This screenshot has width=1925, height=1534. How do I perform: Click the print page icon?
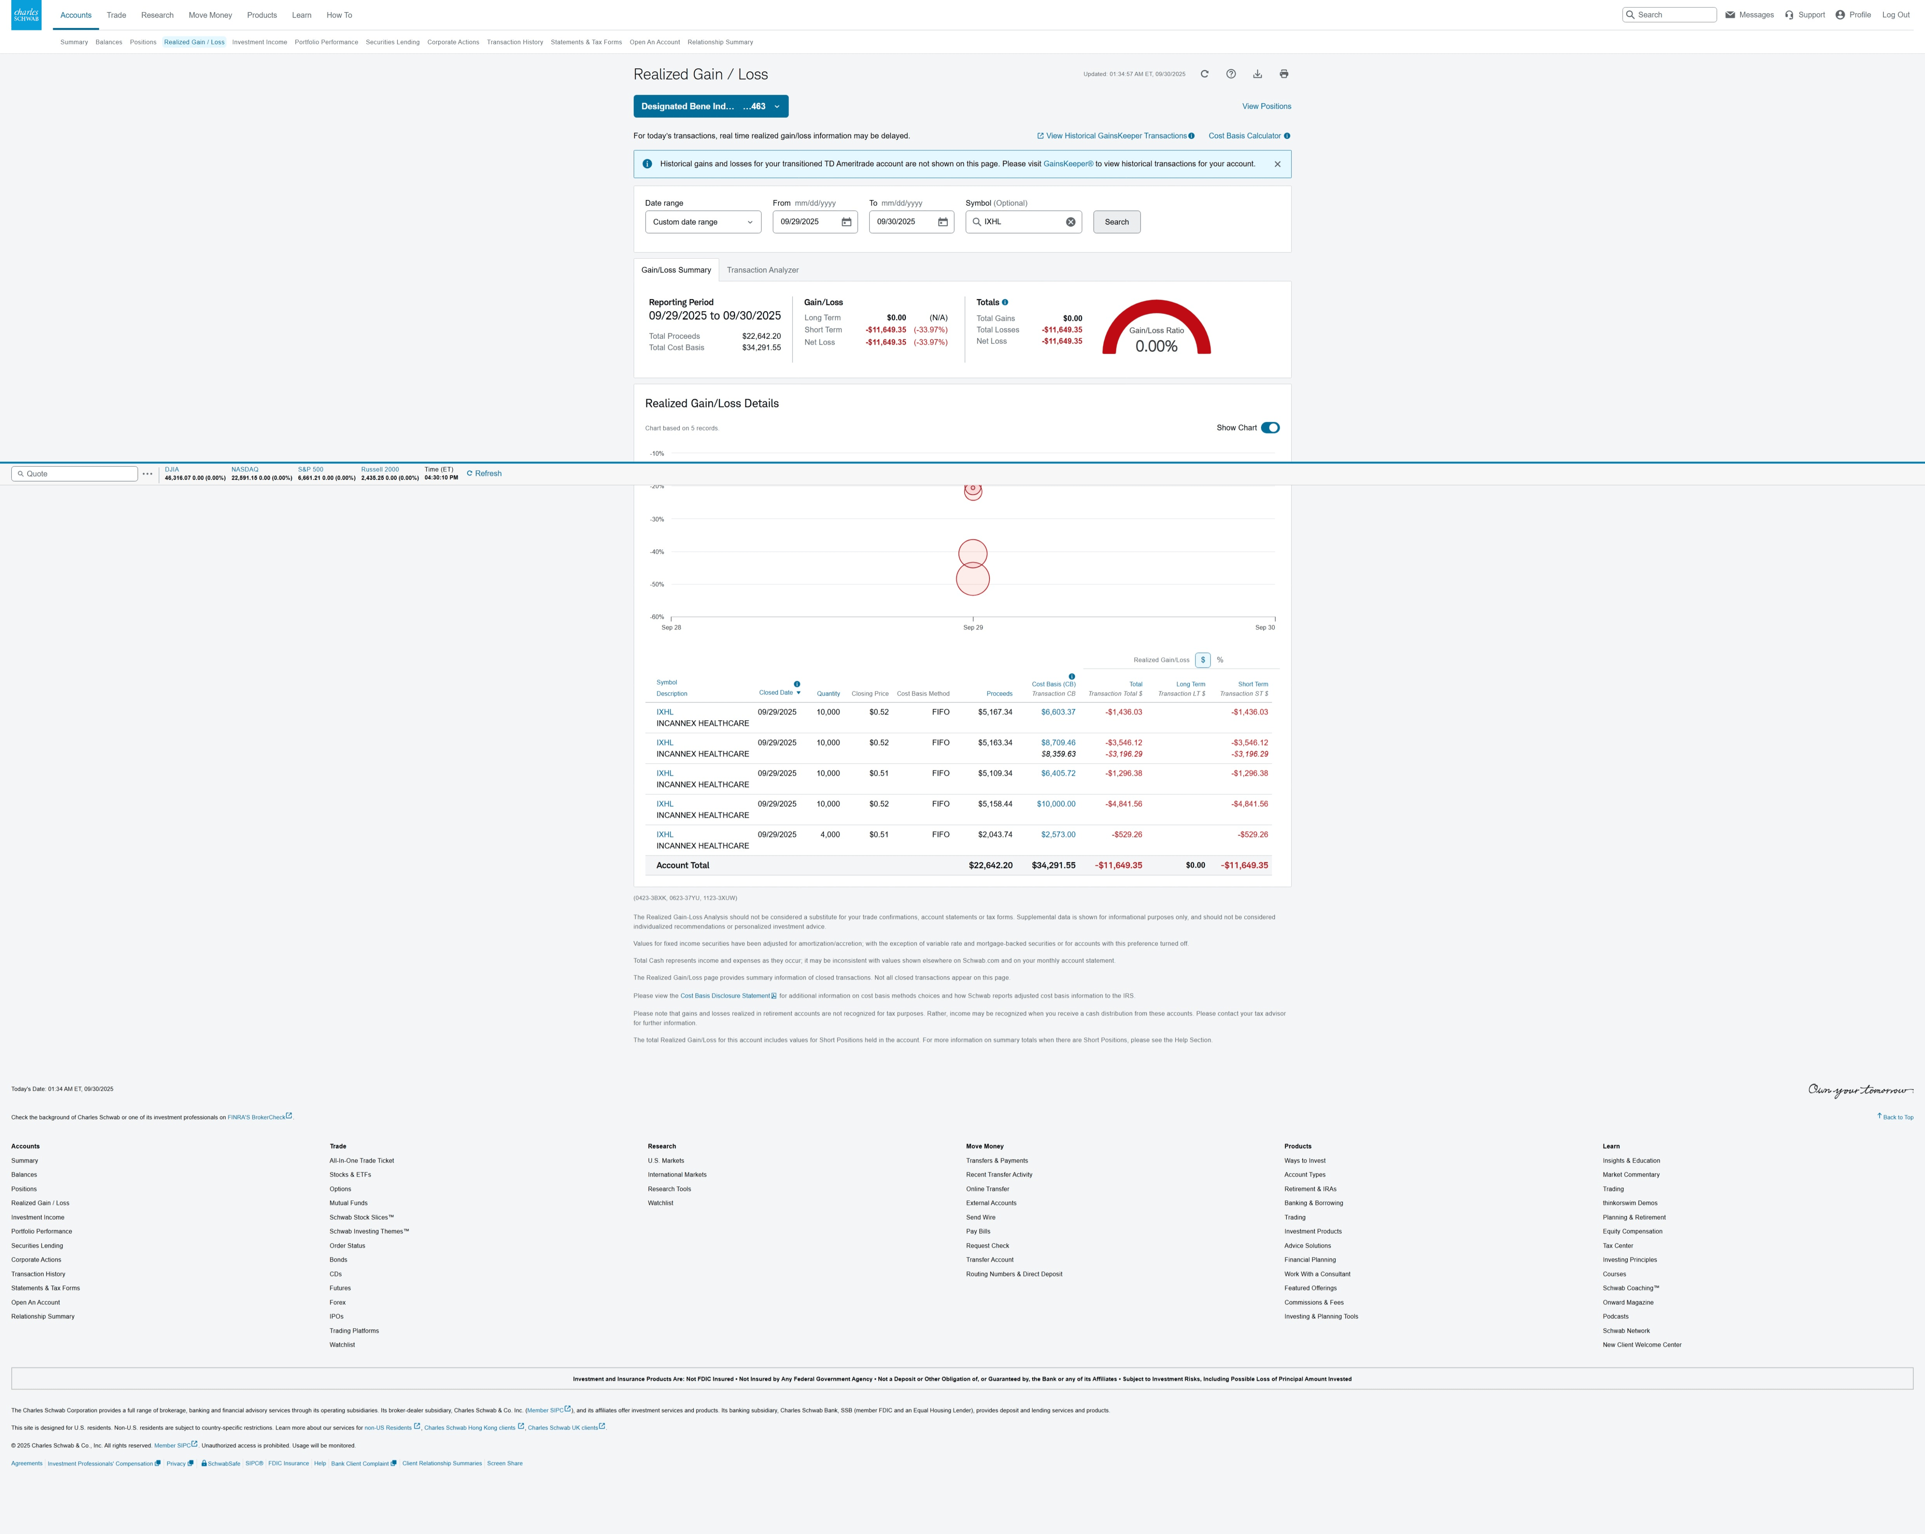1284,74
